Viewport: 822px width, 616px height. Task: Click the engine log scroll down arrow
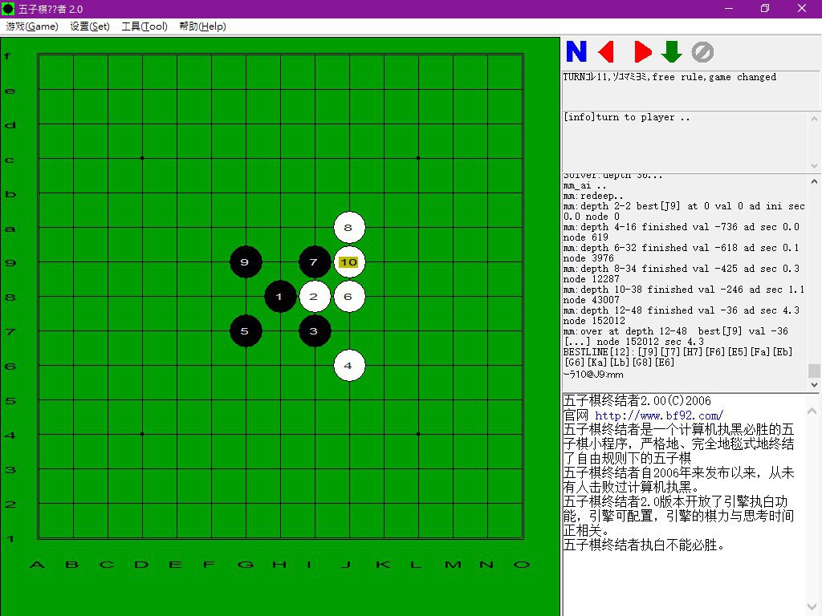814,384
